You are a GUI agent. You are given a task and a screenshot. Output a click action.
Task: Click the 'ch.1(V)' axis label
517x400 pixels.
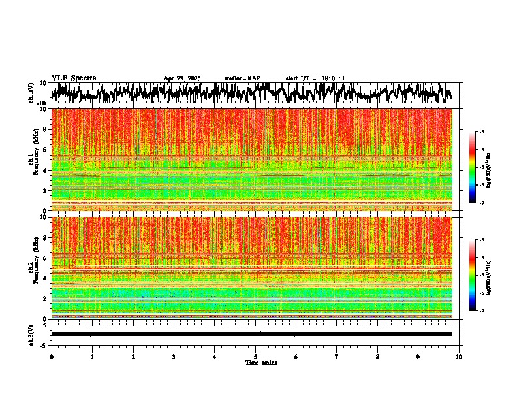(31, 93)
